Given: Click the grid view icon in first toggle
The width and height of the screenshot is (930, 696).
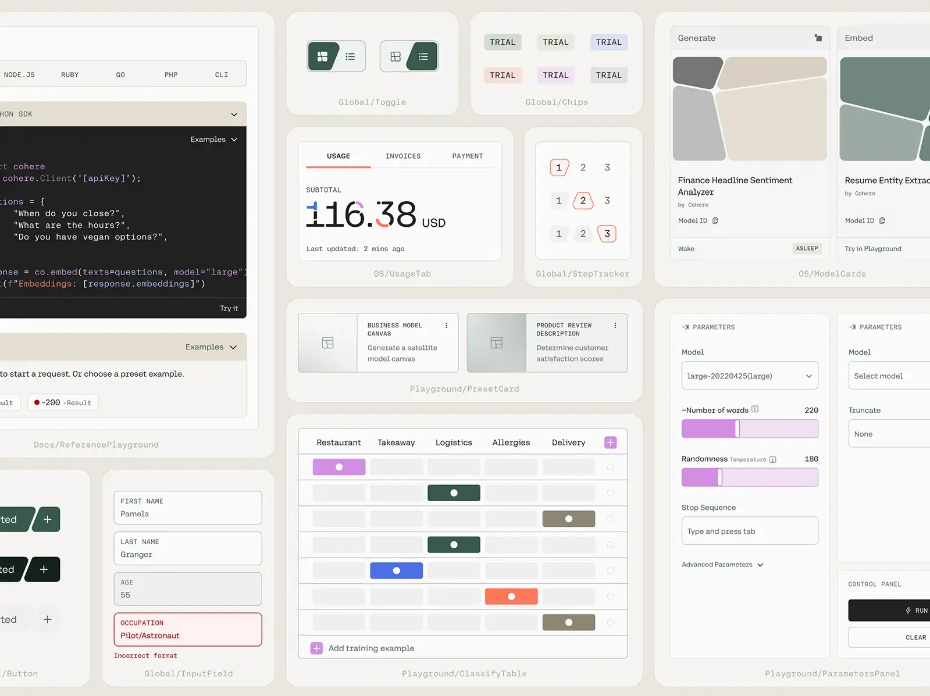Looking at the screenshot, I should [x=322, y=56].
